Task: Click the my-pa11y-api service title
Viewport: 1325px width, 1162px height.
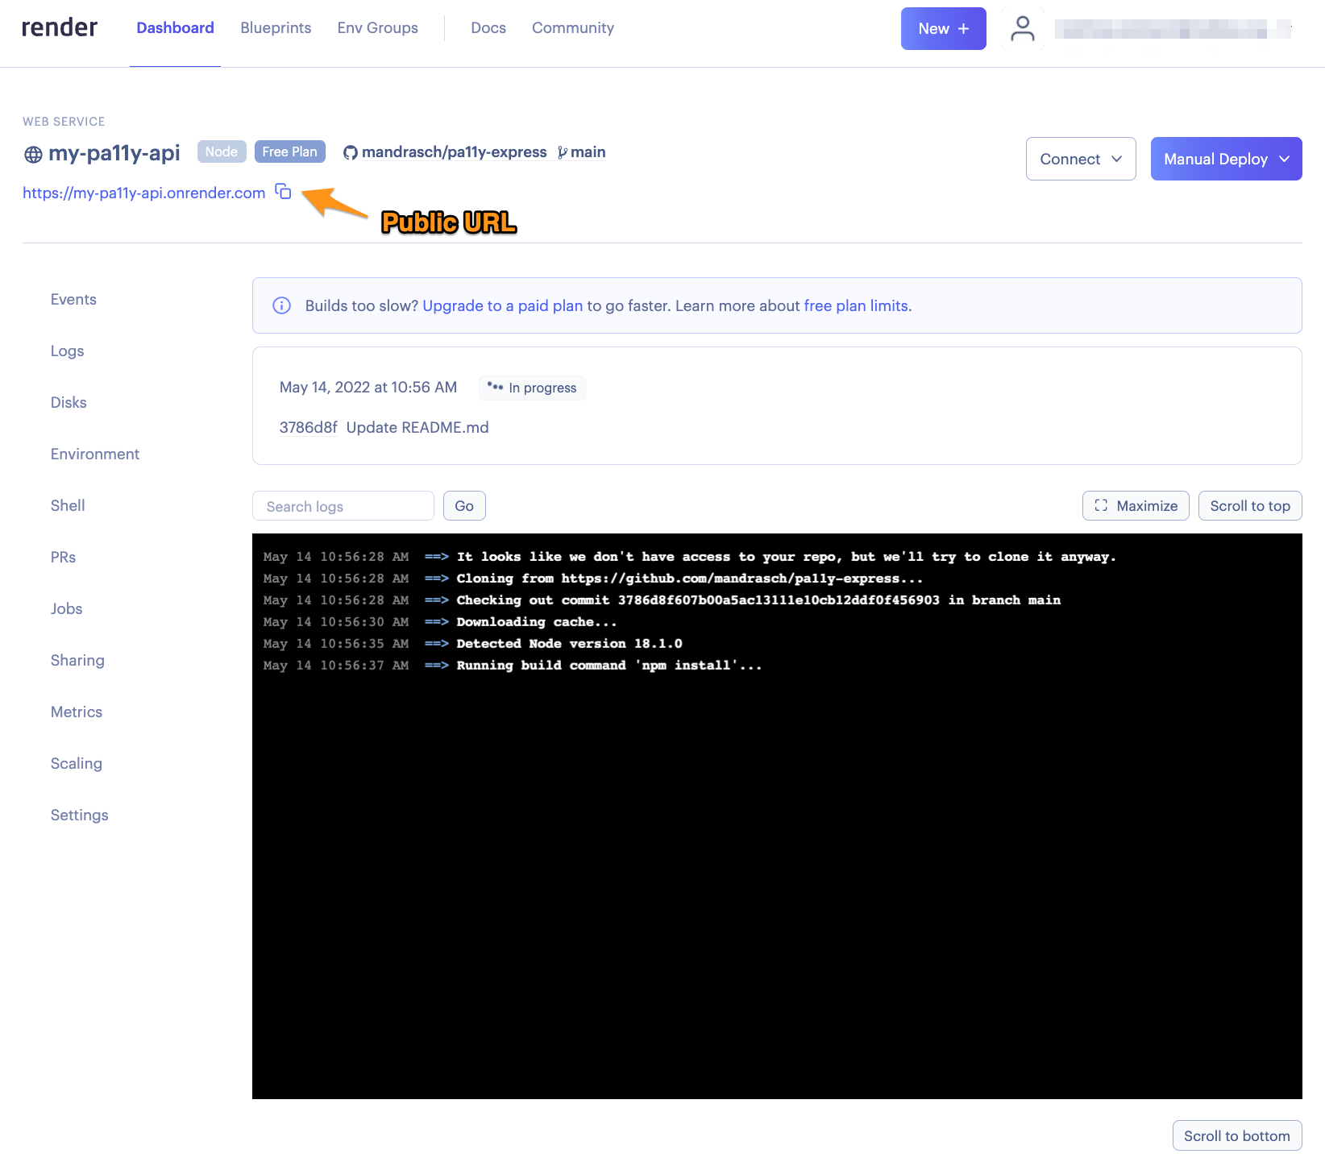Action: [x=114, y=153]
